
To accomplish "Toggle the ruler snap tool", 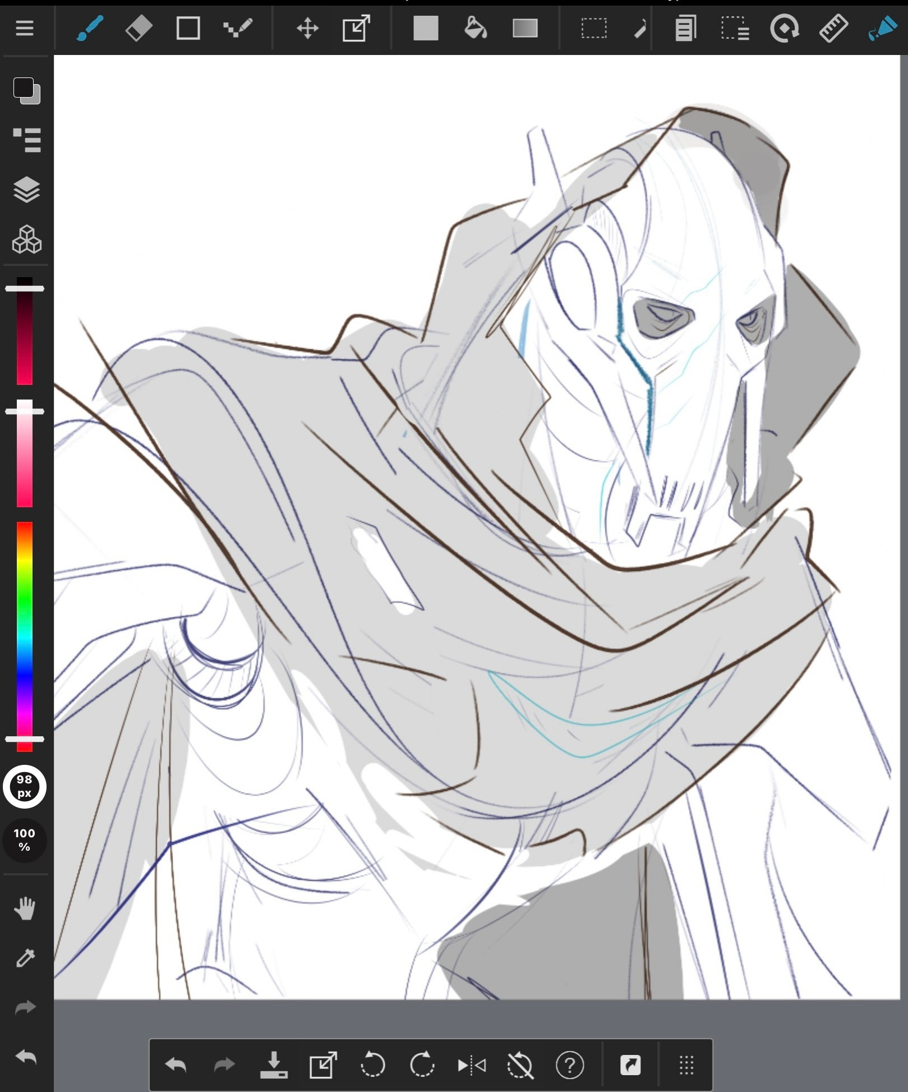I will coord(833,28).
